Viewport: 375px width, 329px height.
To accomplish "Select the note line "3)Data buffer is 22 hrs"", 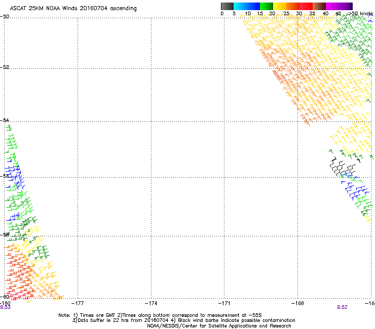I will click(x=183, y=320).
